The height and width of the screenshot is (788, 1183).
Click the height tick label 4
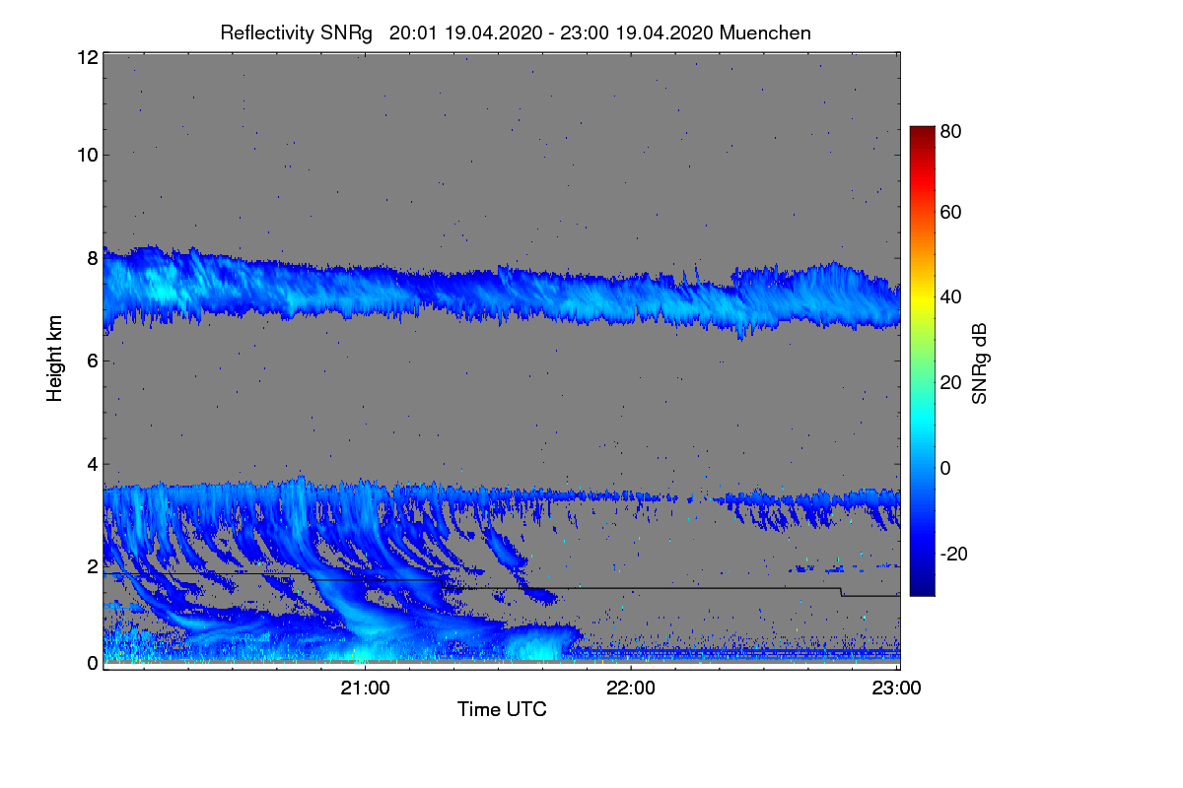(92, 464)
